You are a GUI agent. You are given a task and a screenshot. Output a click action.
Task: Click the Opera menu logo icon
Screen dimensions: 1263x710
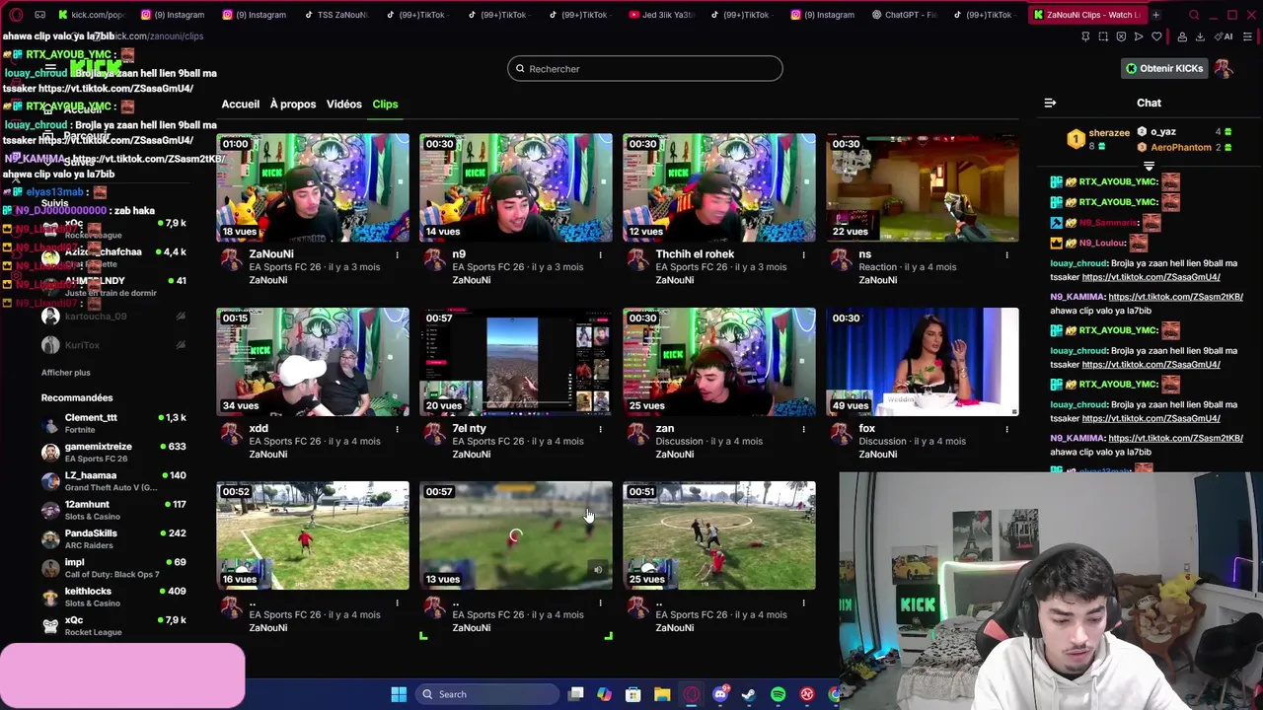pyautogui.click(x=16, y=15)
